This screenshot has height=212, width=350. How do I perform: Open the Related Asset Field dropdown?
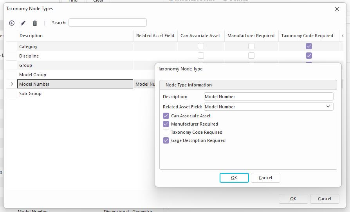pyautogui.click(x=328, y=107)
